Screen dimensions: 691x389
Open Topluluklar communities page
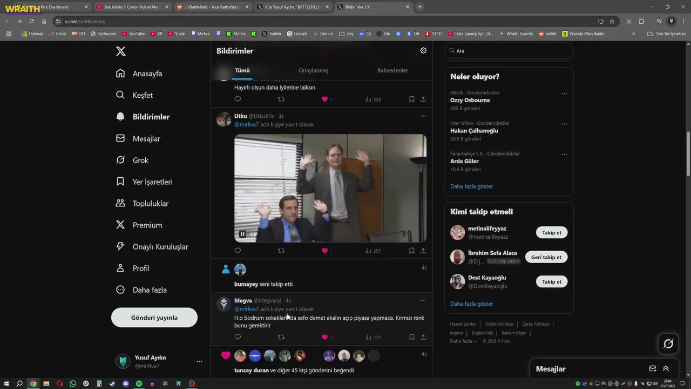point(143,203)
